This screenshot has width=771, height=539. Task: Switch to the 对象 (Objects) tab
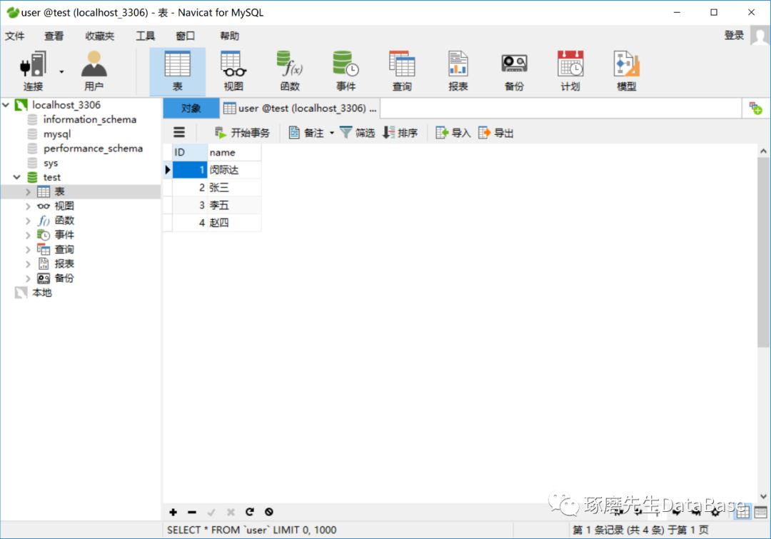click(191, 109)
